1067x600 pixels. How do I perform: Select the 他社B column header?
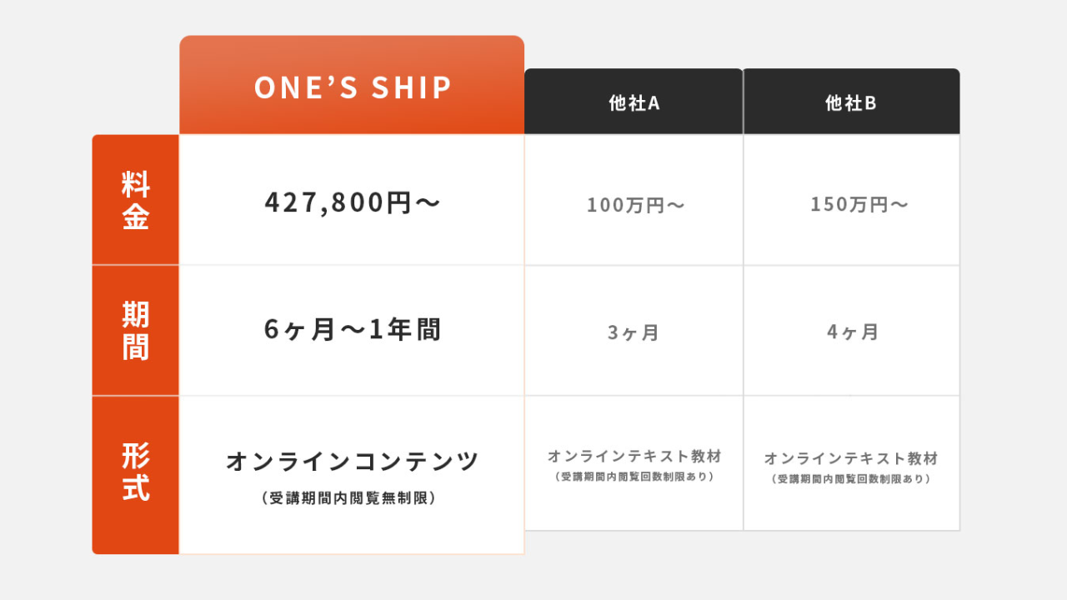coord(851,103)
